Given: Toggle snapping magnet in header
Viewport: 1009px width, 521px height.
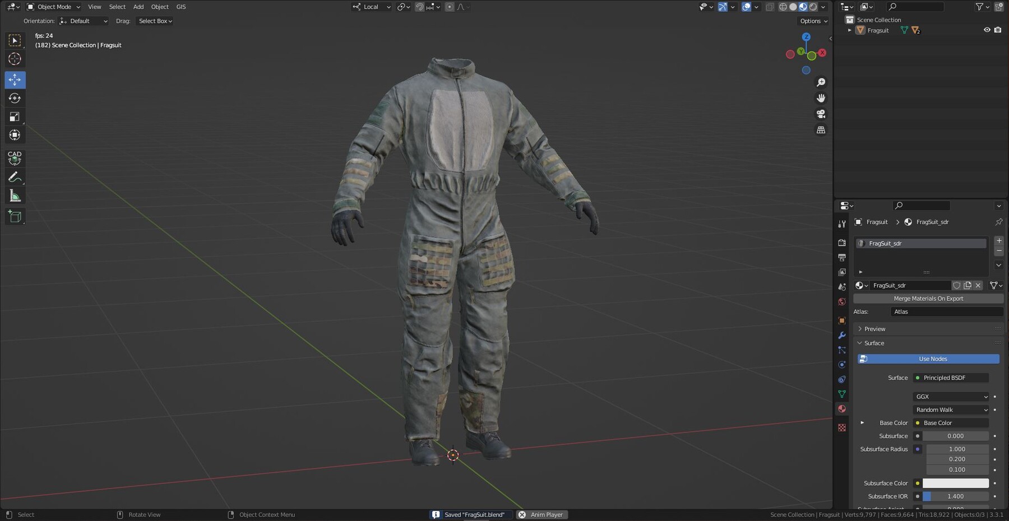Looking at the screenshot, I should pyautogui.click(x=419, y=7).
